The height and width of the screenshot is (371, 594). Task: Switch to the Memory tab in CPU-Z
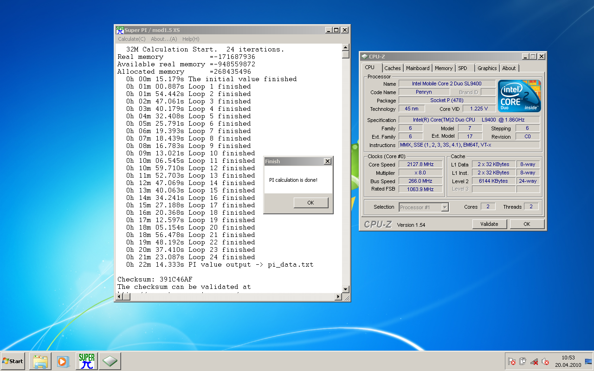pyautogui.click(x=444, y=68)
